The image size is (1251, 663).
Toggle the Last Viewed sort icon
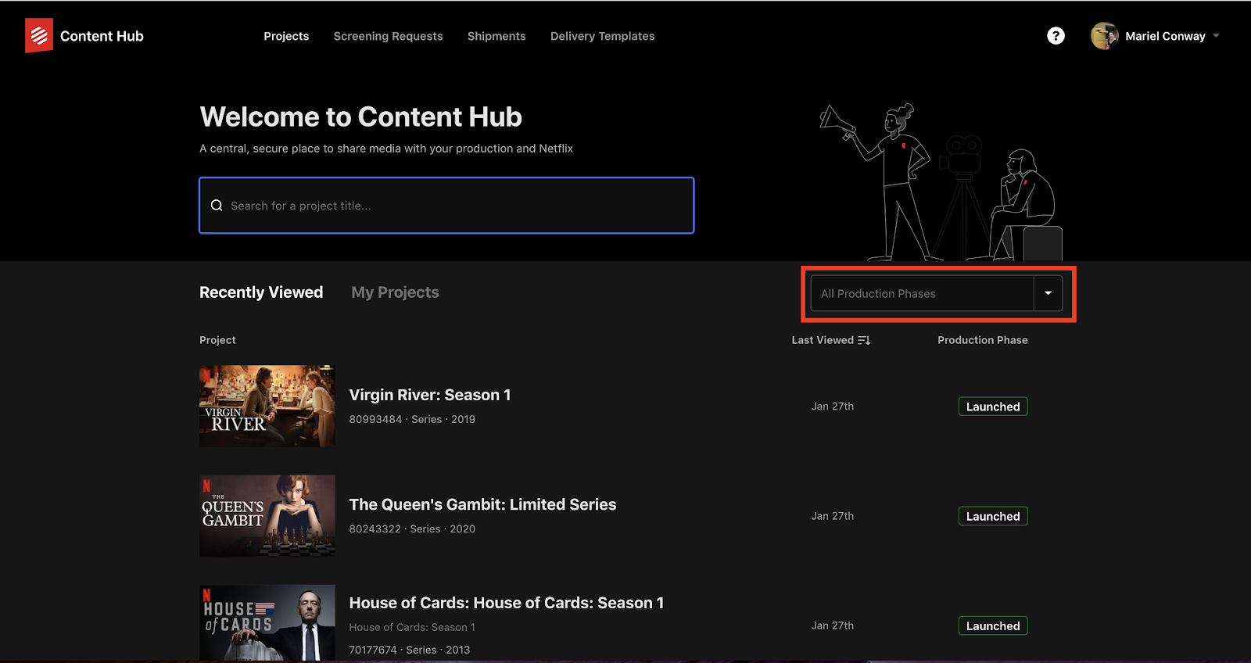coord(864,340)
